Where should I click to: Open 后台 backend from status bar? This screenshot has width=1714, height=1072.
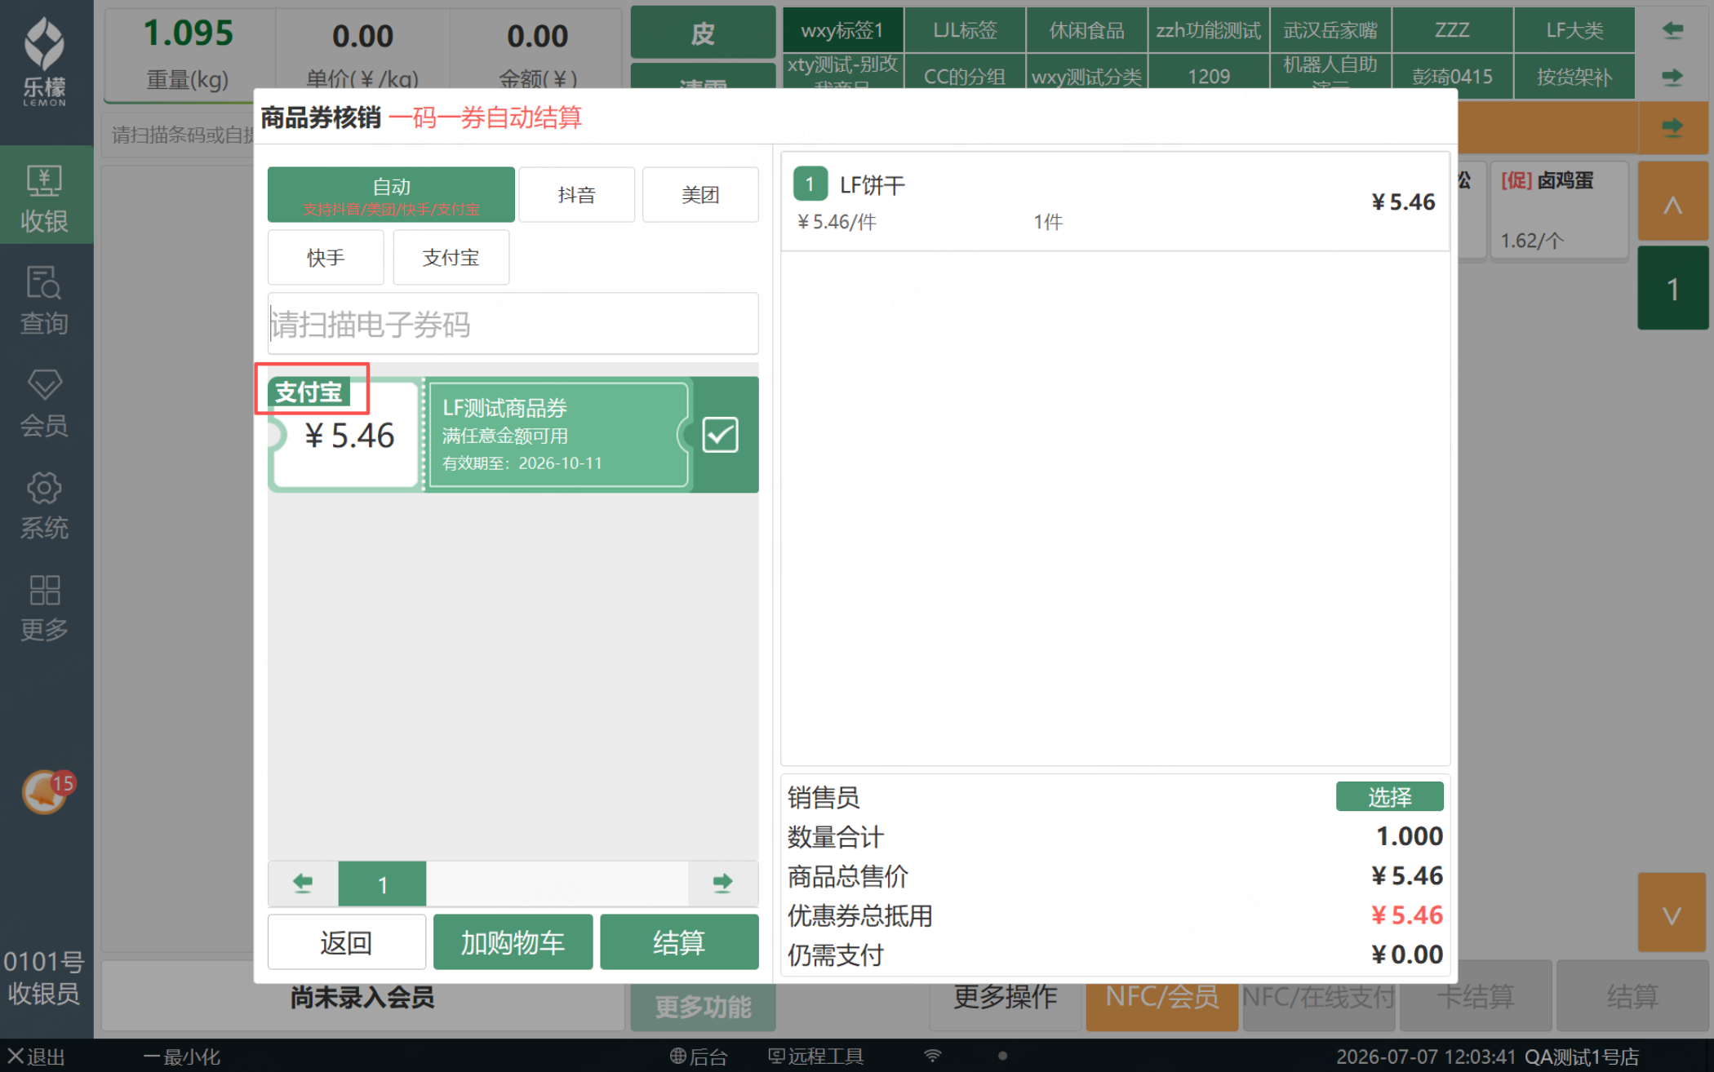tap(699, 1056)
